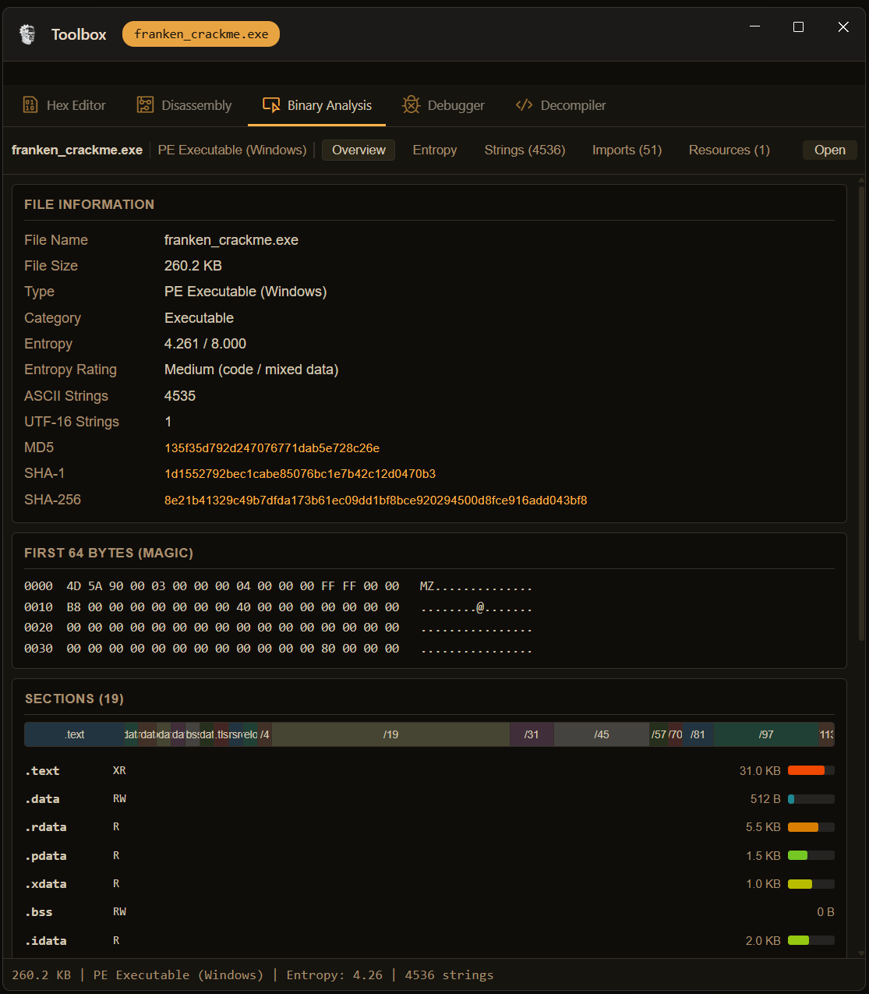
Task: Click the Toolbox skull logo icon
Action: 28,34
